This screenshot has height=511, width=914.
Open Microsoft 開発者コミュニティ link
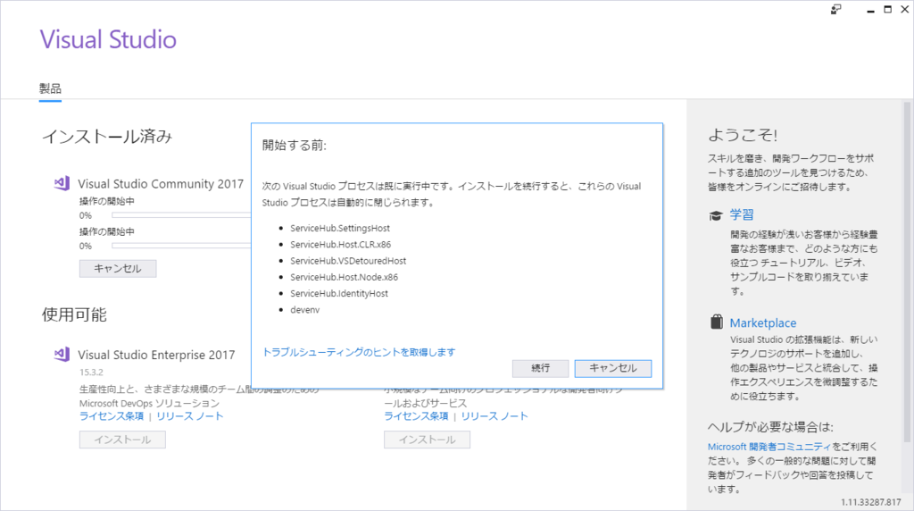(x=769, y=447)
